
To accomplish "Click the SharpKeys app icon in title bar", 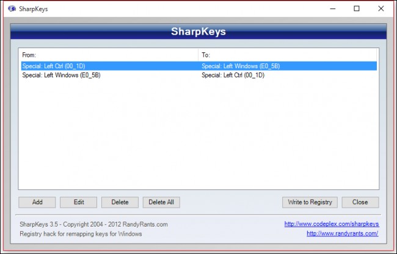I will click(x=12, y=9).
